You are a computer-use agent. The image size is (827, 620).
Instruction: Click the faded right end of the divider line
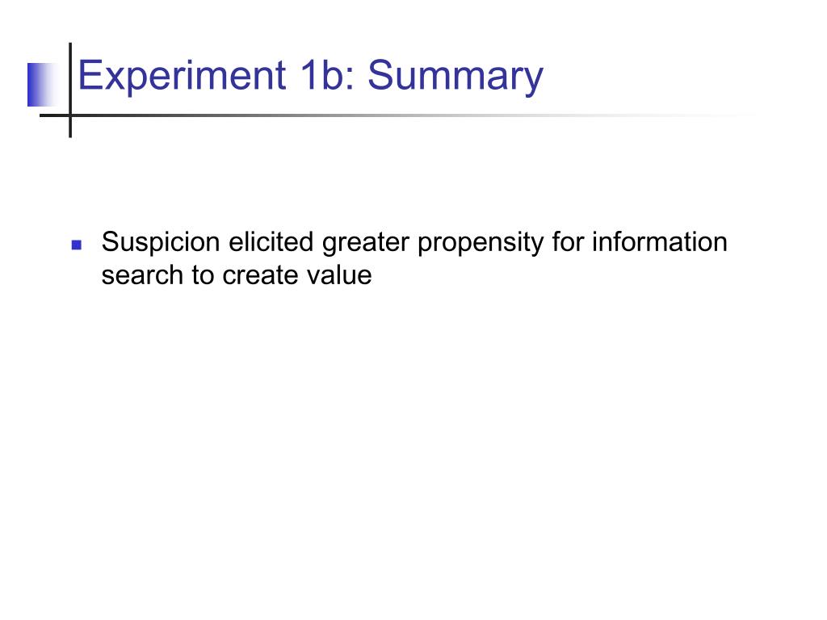click(712, 115)
